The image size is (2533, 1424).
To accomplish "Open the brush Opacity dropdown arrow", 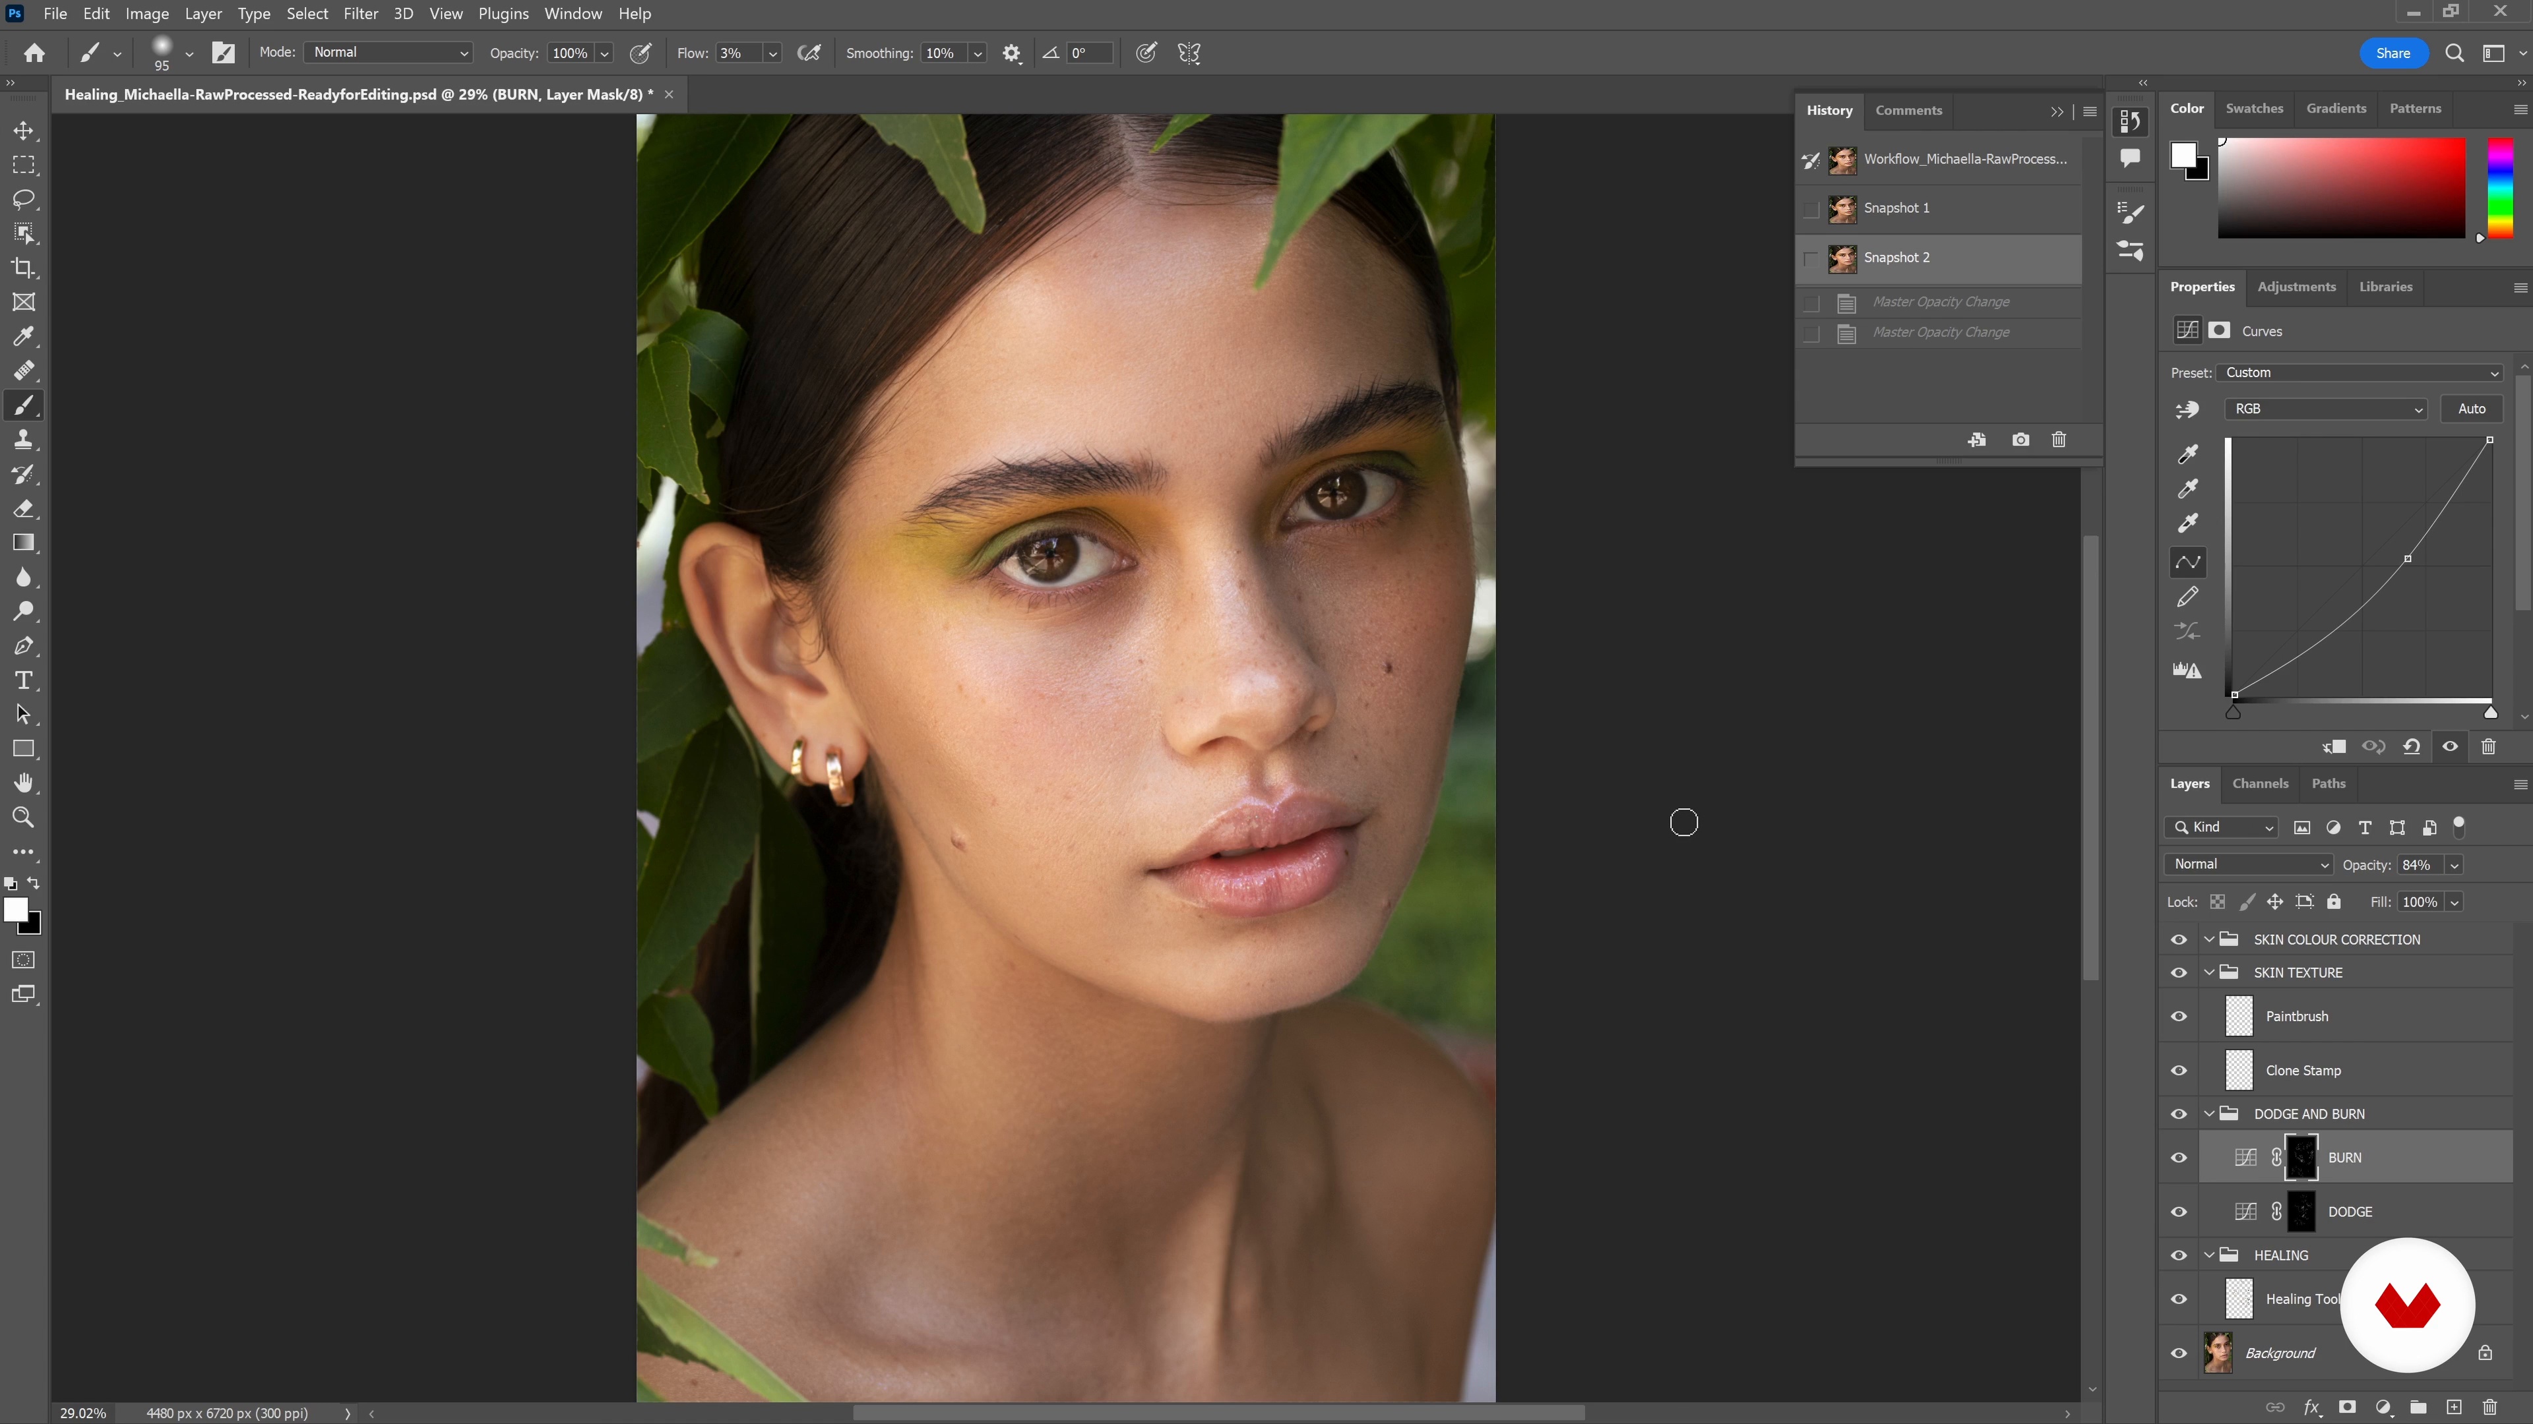I will [x=605, y=53].
